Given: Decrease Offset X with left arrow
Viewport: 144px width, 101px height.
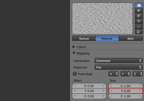Looking at the screenshot, I should (x=75, y=86).
